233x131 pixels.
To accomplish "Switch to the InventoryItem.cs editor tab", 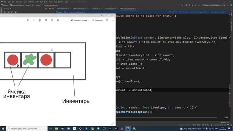I will coord(63,9).
